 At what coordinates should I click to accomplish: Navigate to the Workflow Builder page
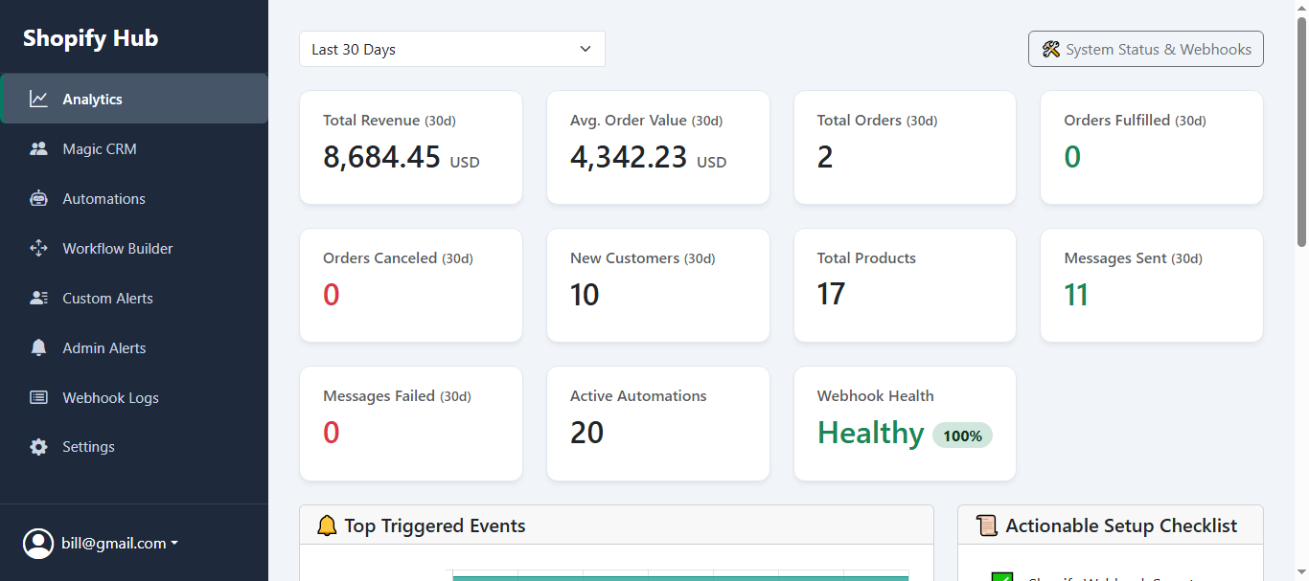(x=118, y=248)
